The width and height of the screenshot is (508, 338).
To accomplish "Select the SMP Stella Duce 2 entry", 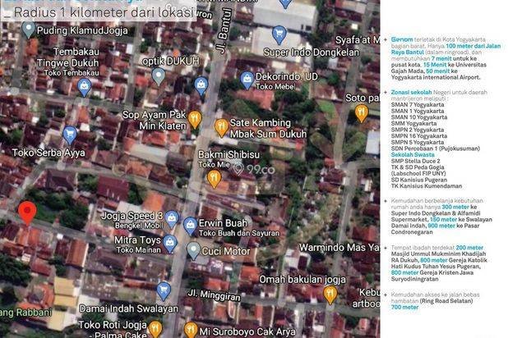I will click(415, 161).
